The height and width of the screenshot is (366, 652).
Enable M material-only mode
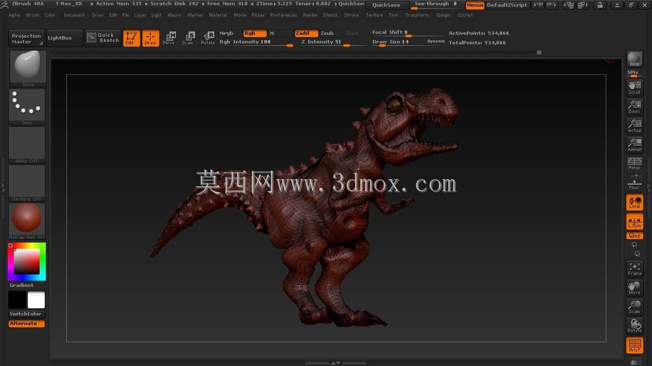(272, 33)
